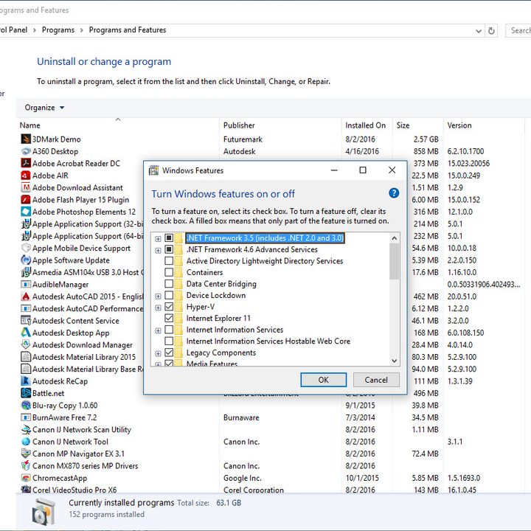The height and width of the screenshot is (531, 531).
Task: Select the Battle.net icon
Action: (26, 393)
